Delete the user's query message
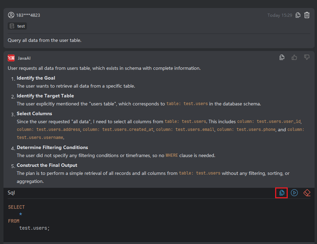The width and height of the screenshot is (317, 244). pyautogui.click(x=307, y=15)
